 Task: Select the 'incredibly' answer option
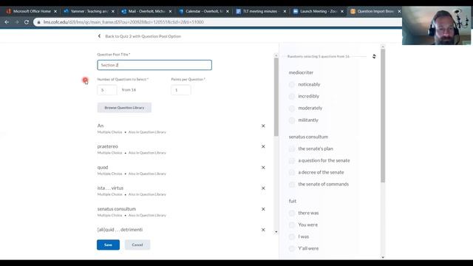[x=292, y=96]
